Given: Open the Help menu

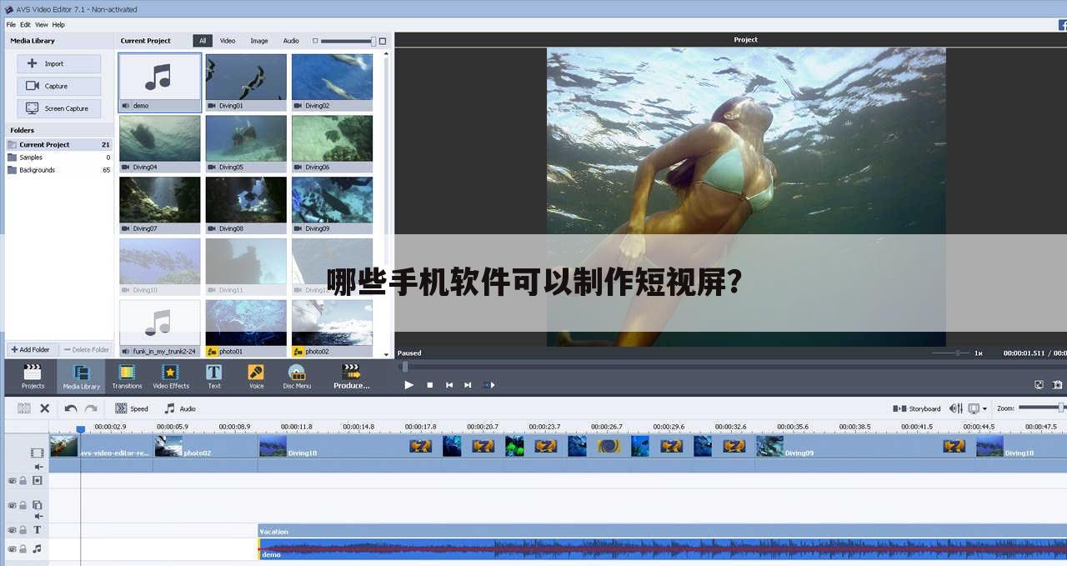Looking at the screenshot, I should pos(58,25).
